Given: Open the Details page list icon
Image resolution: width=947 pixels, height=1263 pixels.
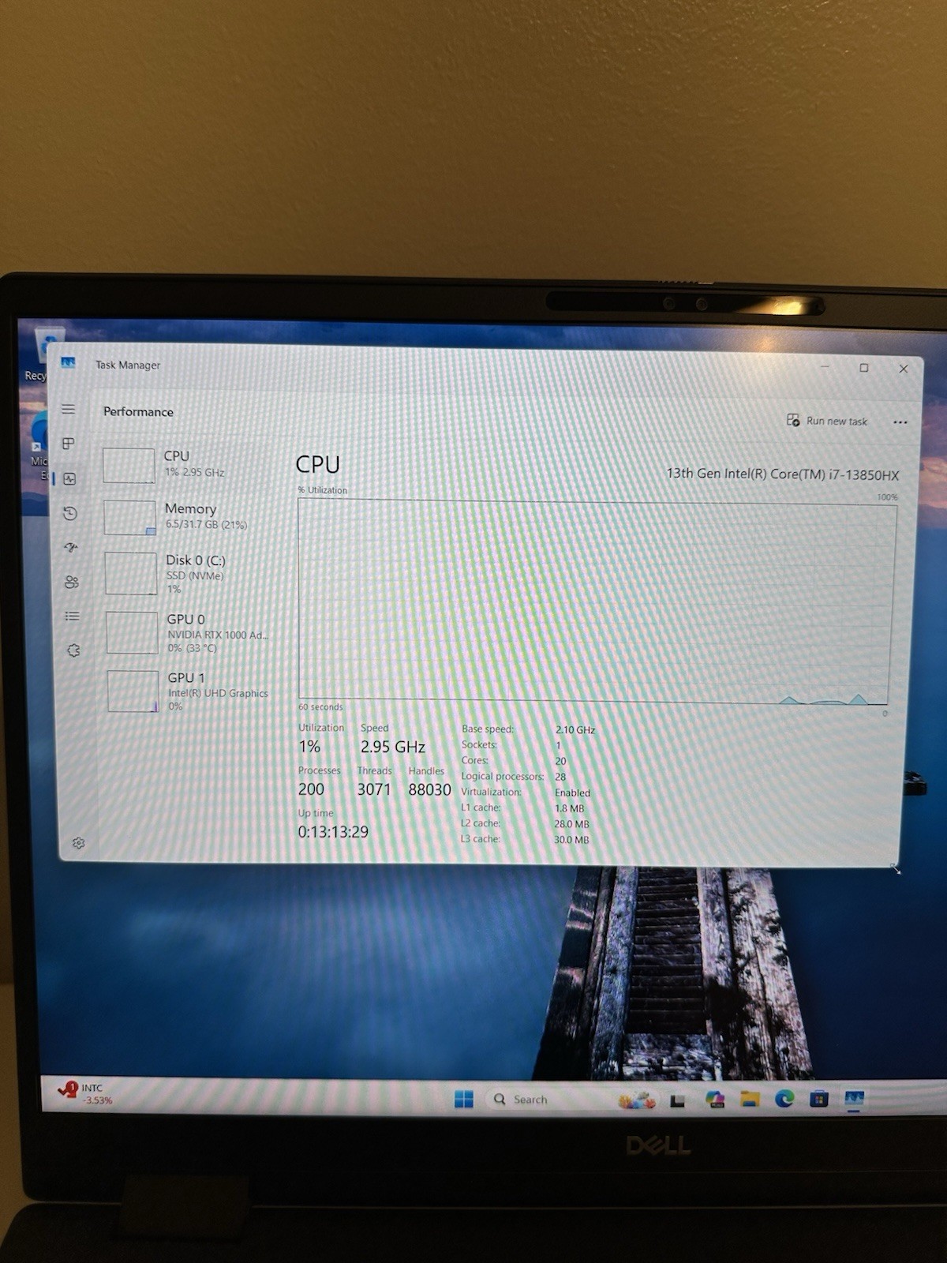Looking at the screenshot, I should 72,616.
